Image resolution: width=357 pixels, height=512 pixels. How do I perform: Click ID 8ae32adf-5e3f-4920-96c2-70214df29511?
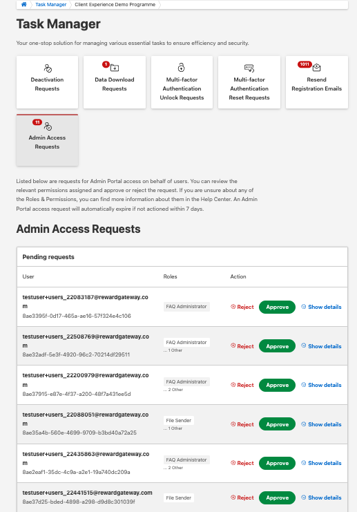76,354
